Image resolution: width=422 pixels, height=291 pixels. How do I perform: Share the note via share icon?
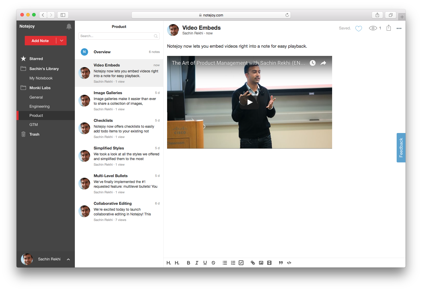coord(389,28)
